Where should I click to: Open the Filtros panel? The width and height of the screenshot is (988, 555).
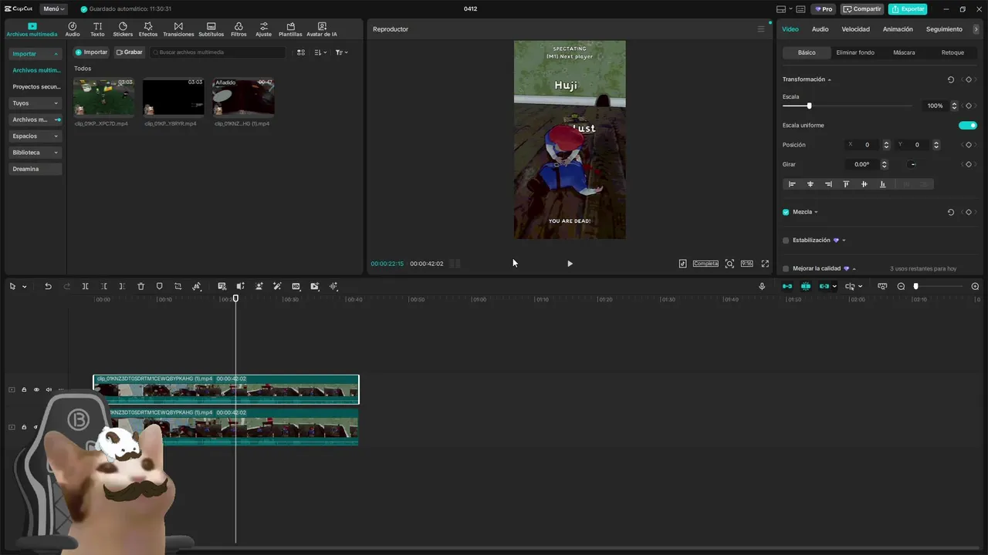click(239, 29)
